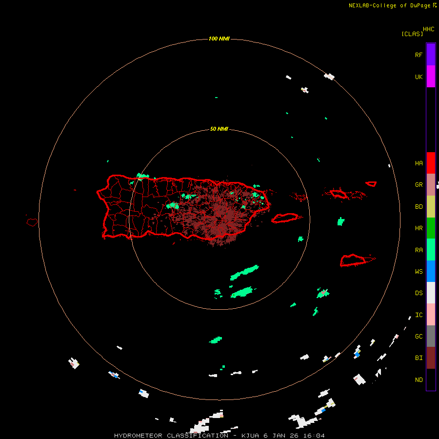Screen dimensions: 439x439
Task: Click the HA red legend swatch
Action: coord(431,163)
